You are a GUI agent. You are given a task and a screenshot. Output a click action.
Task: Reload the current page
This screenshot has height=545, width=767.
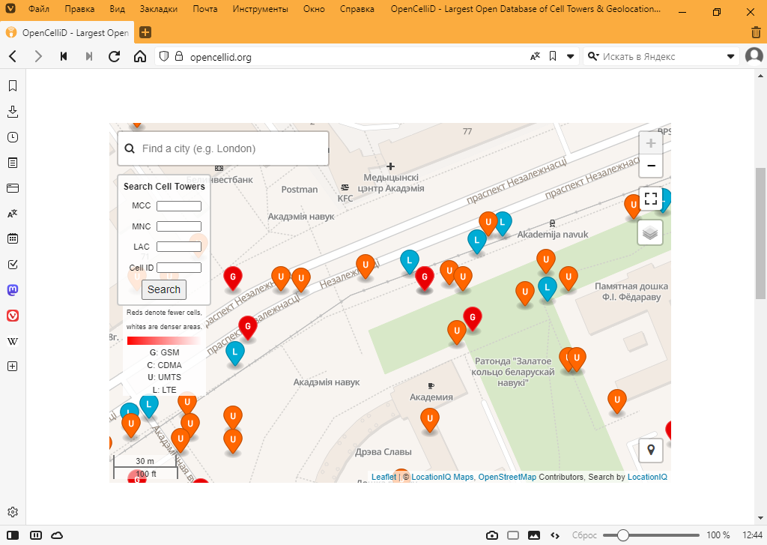pyautogui.click(x=115, y=56)
